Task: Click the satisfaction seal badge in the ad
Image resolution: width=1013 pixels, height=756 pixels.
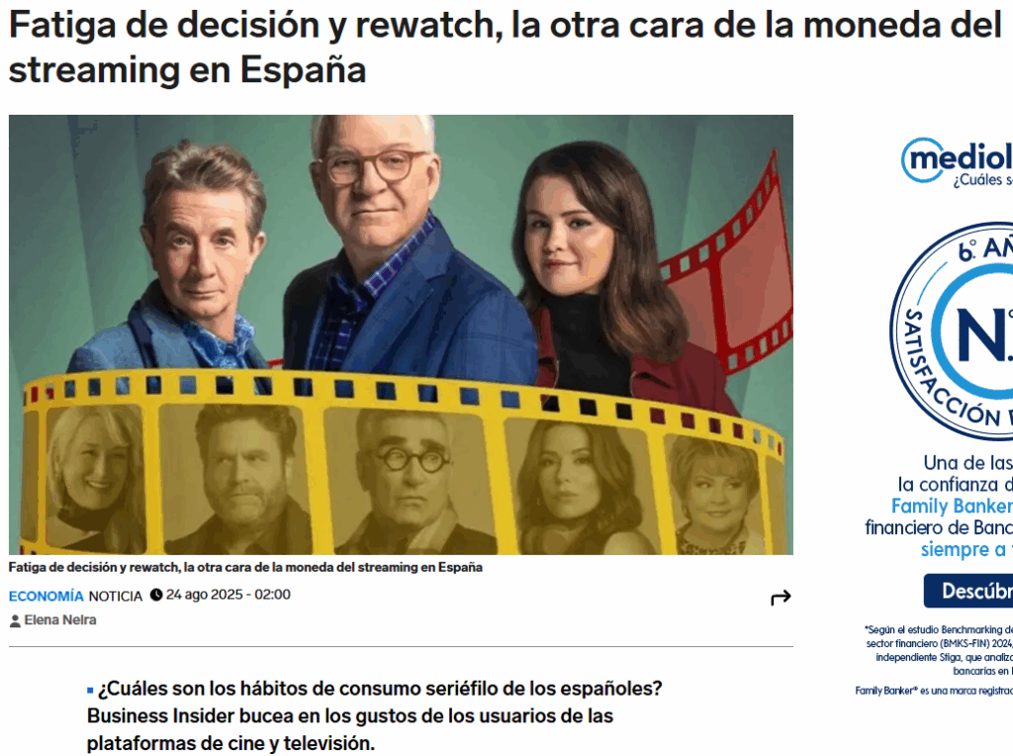Action: 952,331
